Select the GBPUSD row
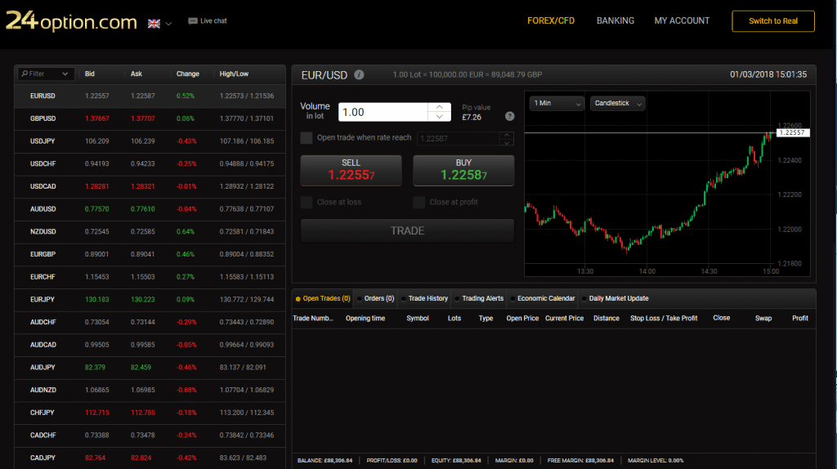Viewport: 837px width, 469px height. tap(150, 118)
